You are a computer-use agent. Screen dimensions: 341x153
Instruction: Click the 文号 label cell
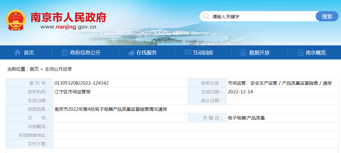[x=30, y=118]
